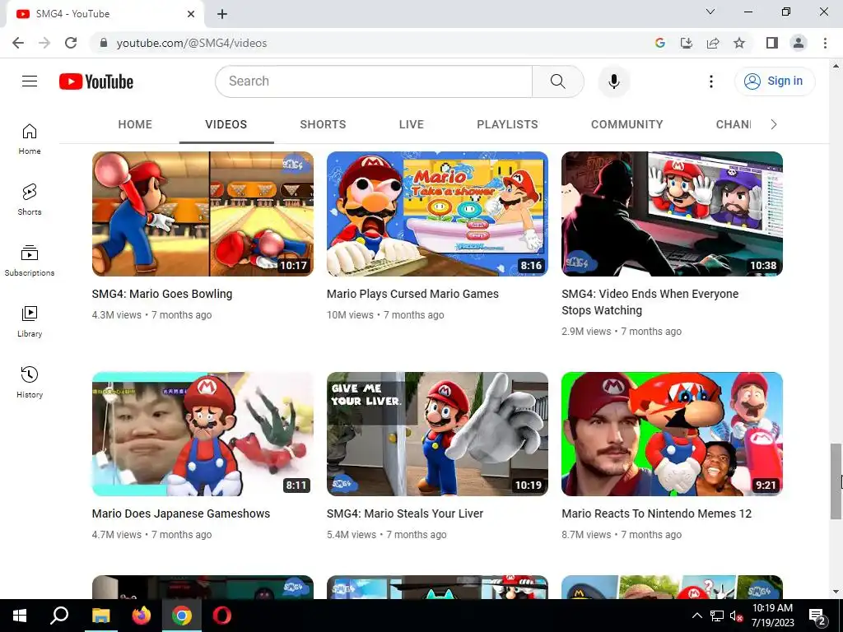843x632 pixels.
Task: Open History in sidebar
Action: (30, 382)
